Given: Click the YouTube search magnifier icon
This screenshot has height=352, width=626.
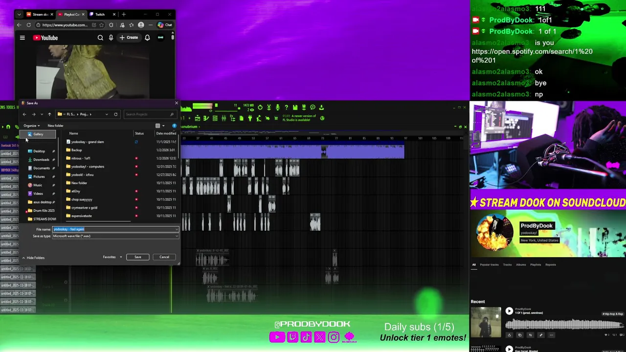Looking at the screenshot, I should (x=100, y=38).
